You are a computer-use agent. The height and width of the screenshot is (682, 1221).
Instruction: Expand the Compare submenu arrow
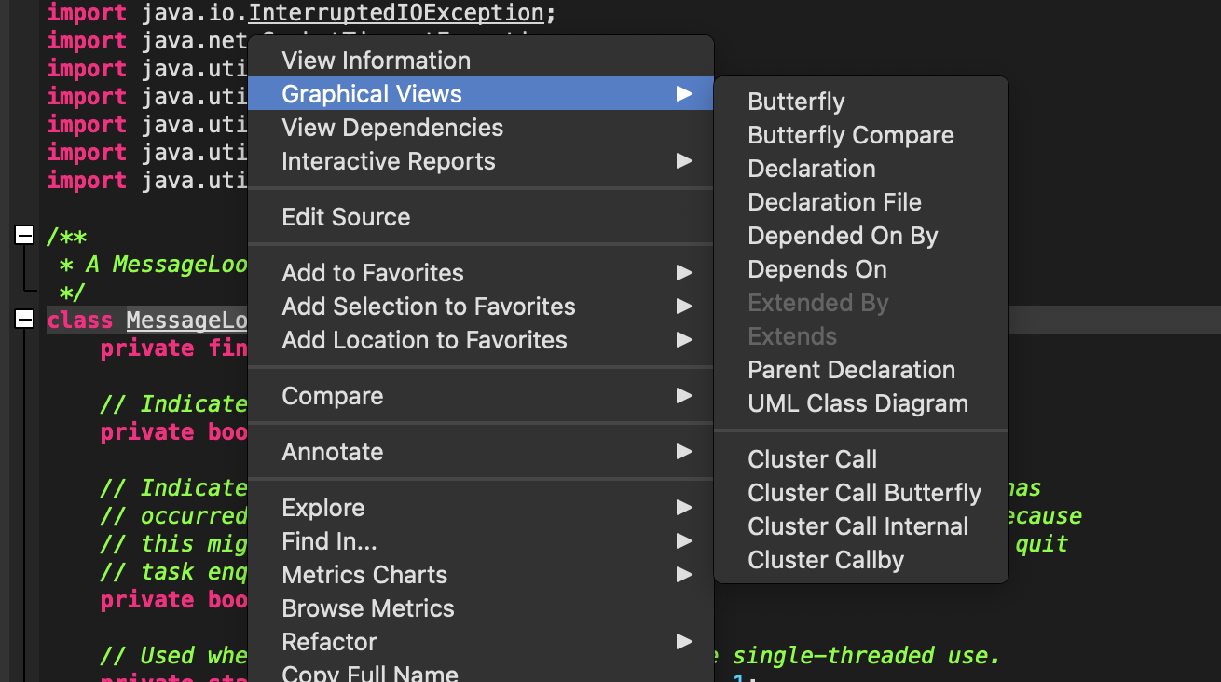(x=684, y=396)
